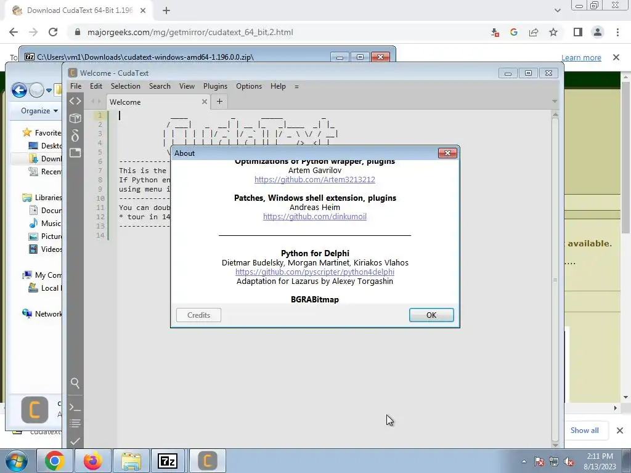Show the Validate checkmark panel icon
The image size is (631, 473).
[75, 441]
